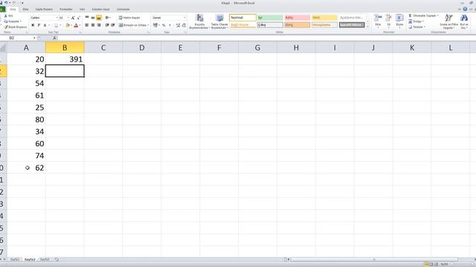This screenshot has height=267, width=476.
Task: Increase the cell indent
Action: pos(113,25)
